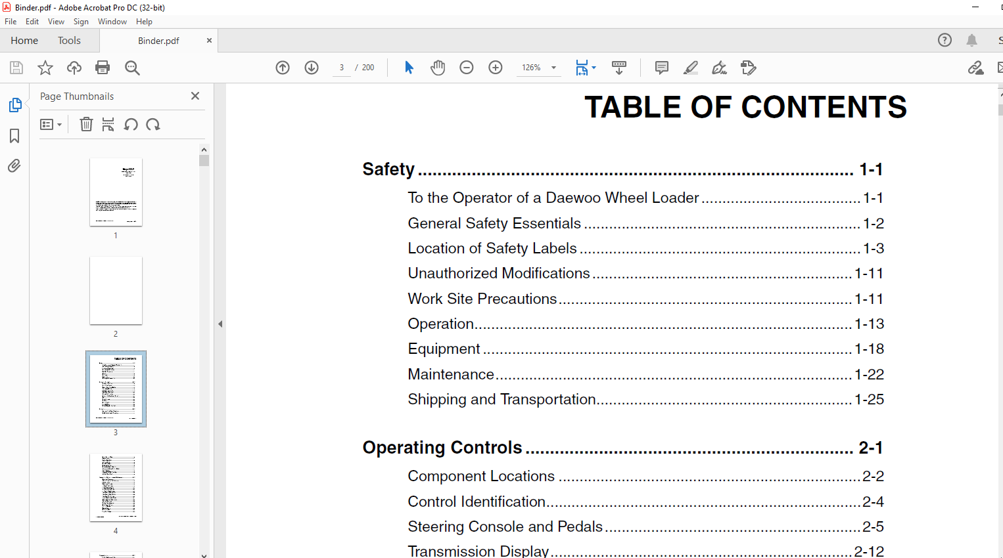Click the Unauthorized Modifications entry

click(x=646, y=273)
